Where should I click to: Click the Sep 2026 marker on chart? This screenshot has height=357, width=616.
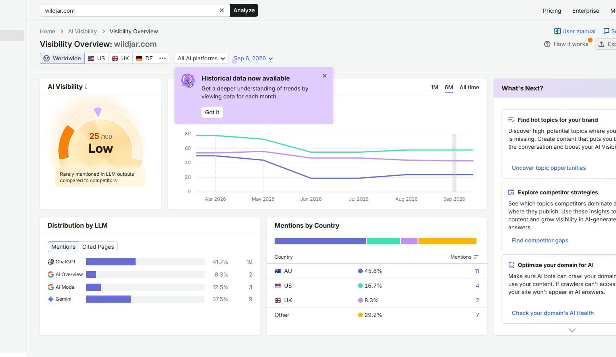tap(454, 163)
